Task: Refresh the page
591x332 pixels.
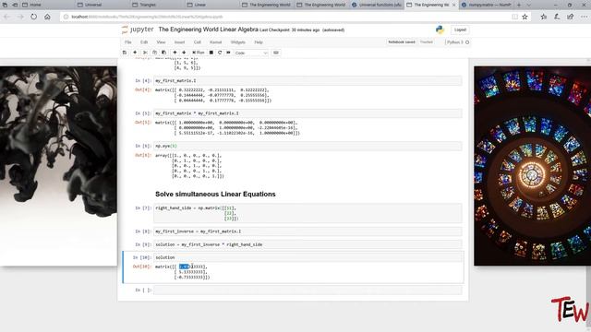Action: [x=34, y=17]
